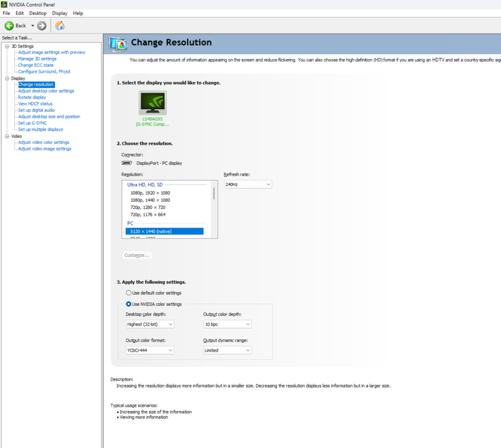
Task: Open Change ECC state
Action: coord(36,65)
